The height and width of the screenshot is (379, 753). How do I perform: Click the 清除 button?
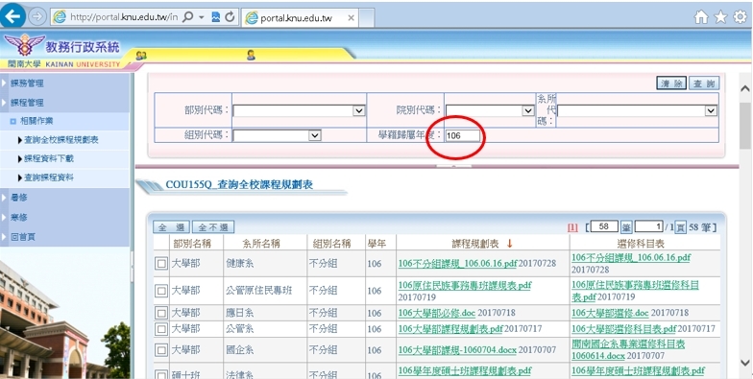tap(671, 83)
